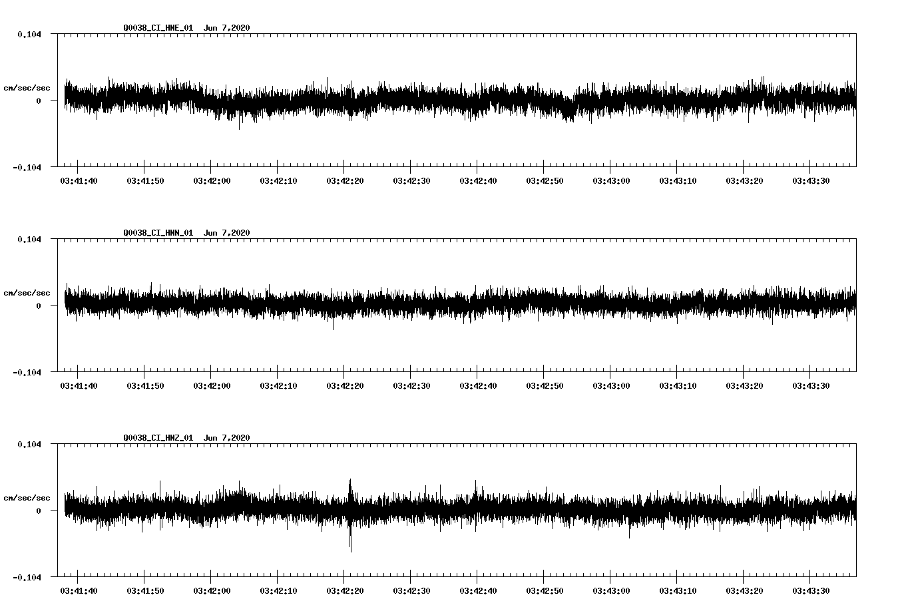Screen dimensions: 904x615
Task: Pick 03:42:30 on the HNZ time axis
Action: (x=411, y=590)
